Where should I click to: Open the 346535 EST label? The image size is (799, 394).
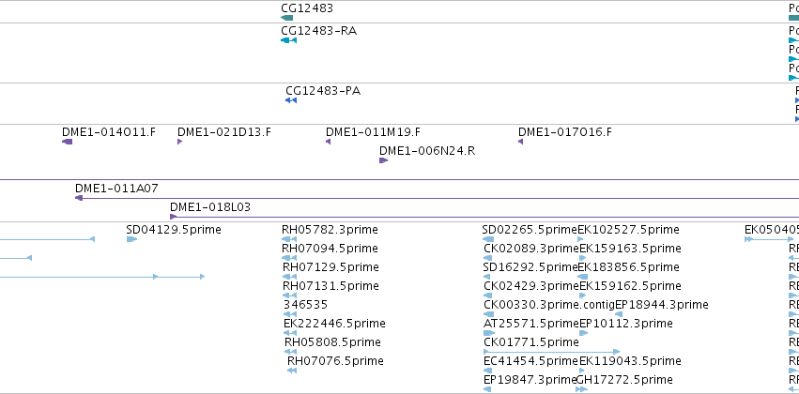pos(306,304)
